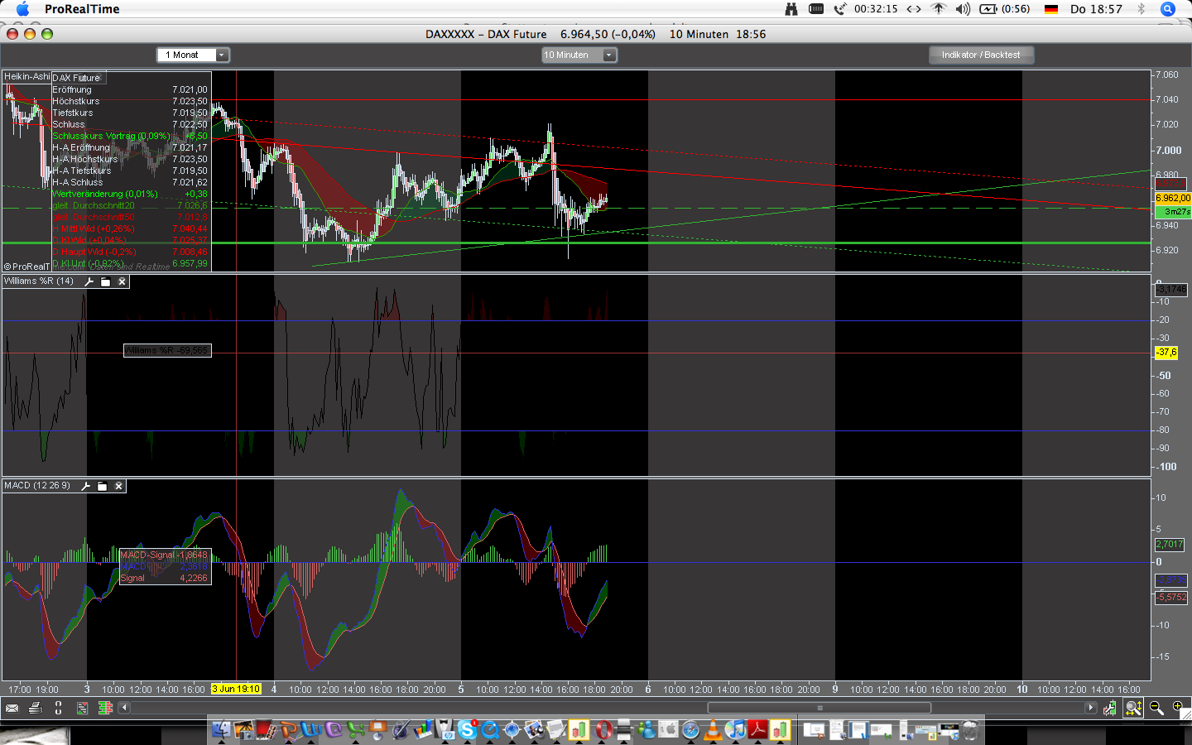Click the Spotlight search icon in menu bar
This screenshot has height=745, width=1192.
coord(1168,9)
